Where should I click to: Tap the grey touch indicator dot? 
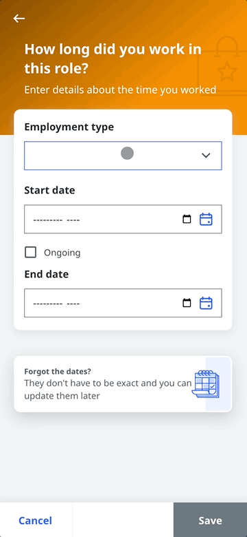click(x=127, y=153)
